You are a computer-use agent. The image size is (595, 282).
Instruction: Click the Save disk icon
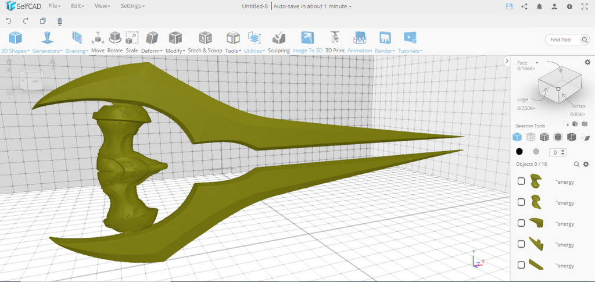click(510, 6)
